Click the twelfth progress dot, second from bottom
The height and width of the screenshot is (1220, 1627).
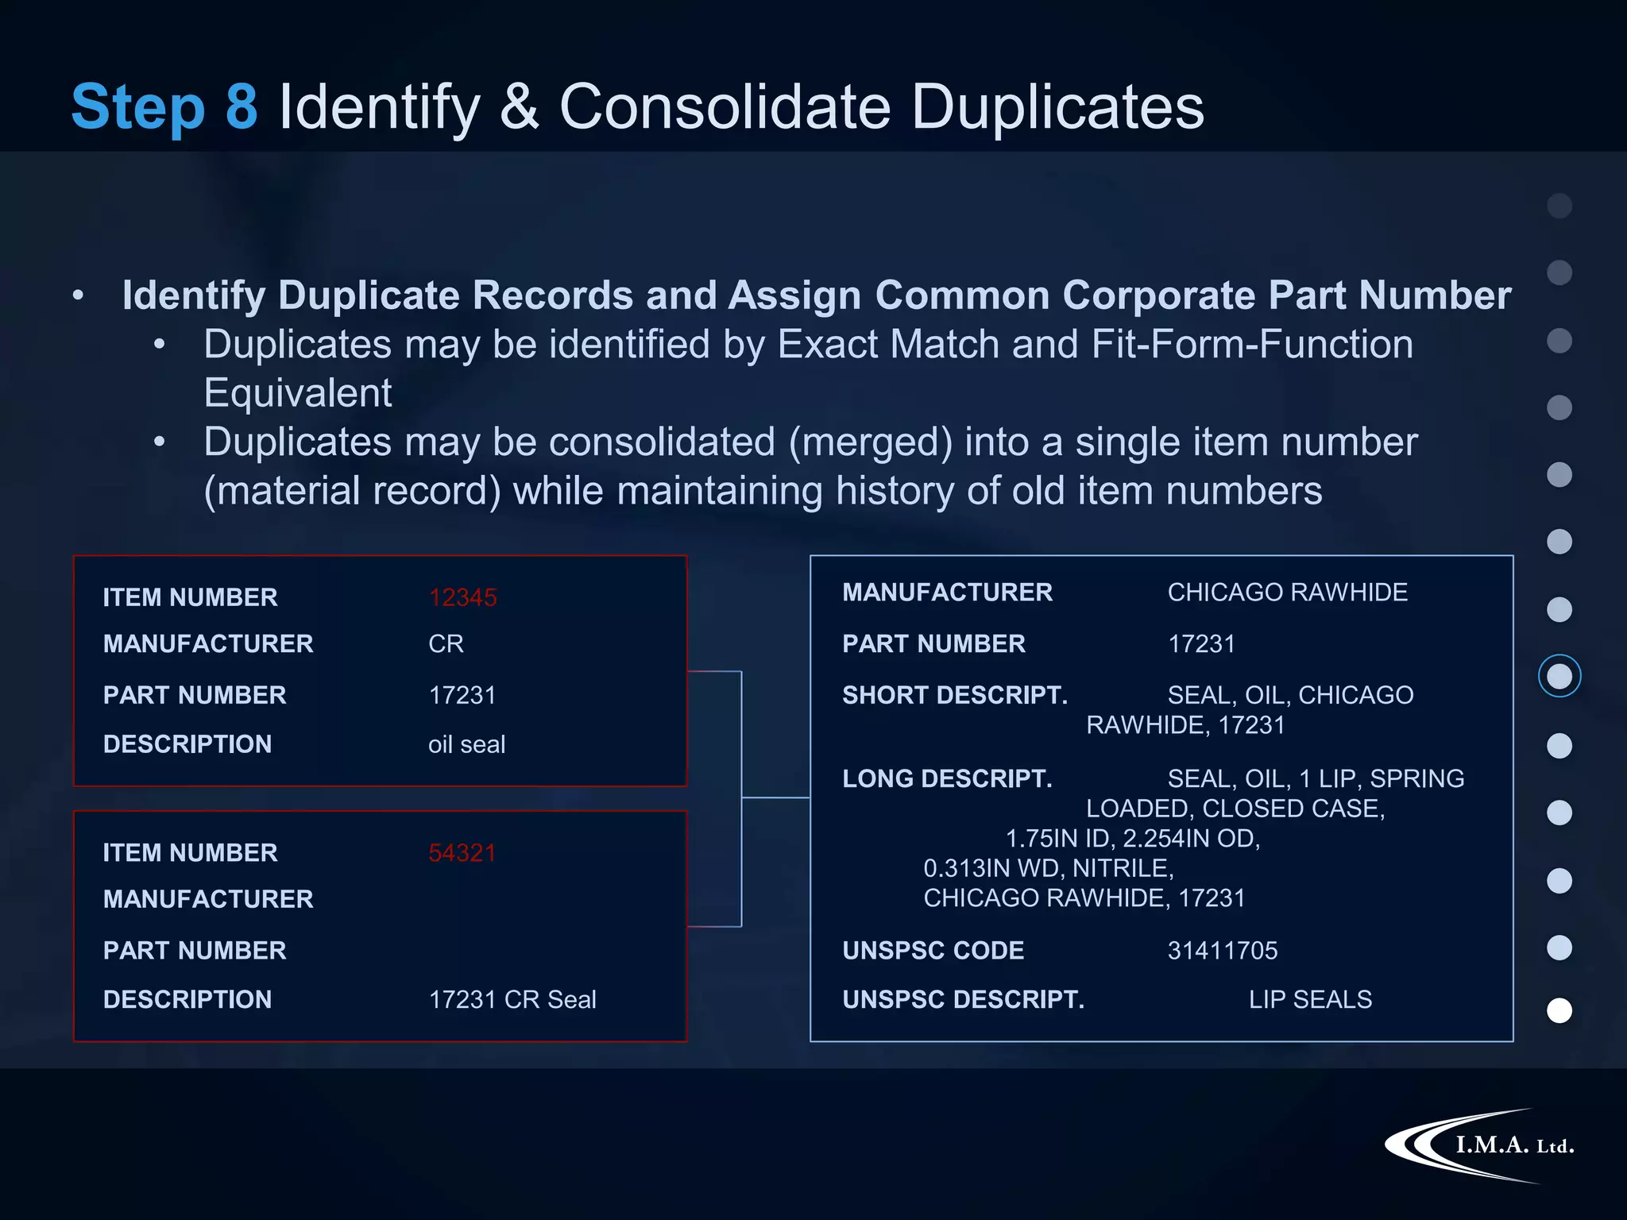tap(1559, 948)
